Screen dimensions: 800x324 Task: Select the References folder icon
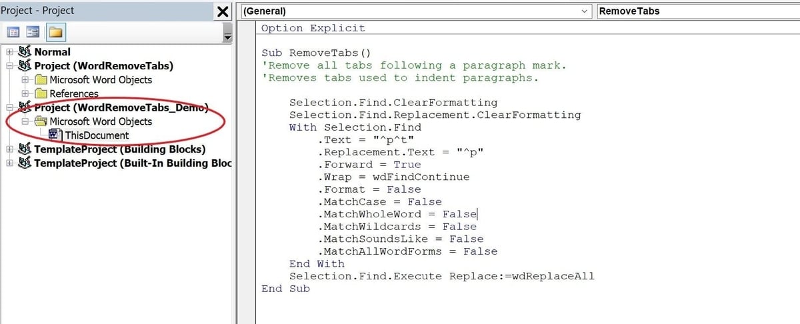[x=41, y=94]
